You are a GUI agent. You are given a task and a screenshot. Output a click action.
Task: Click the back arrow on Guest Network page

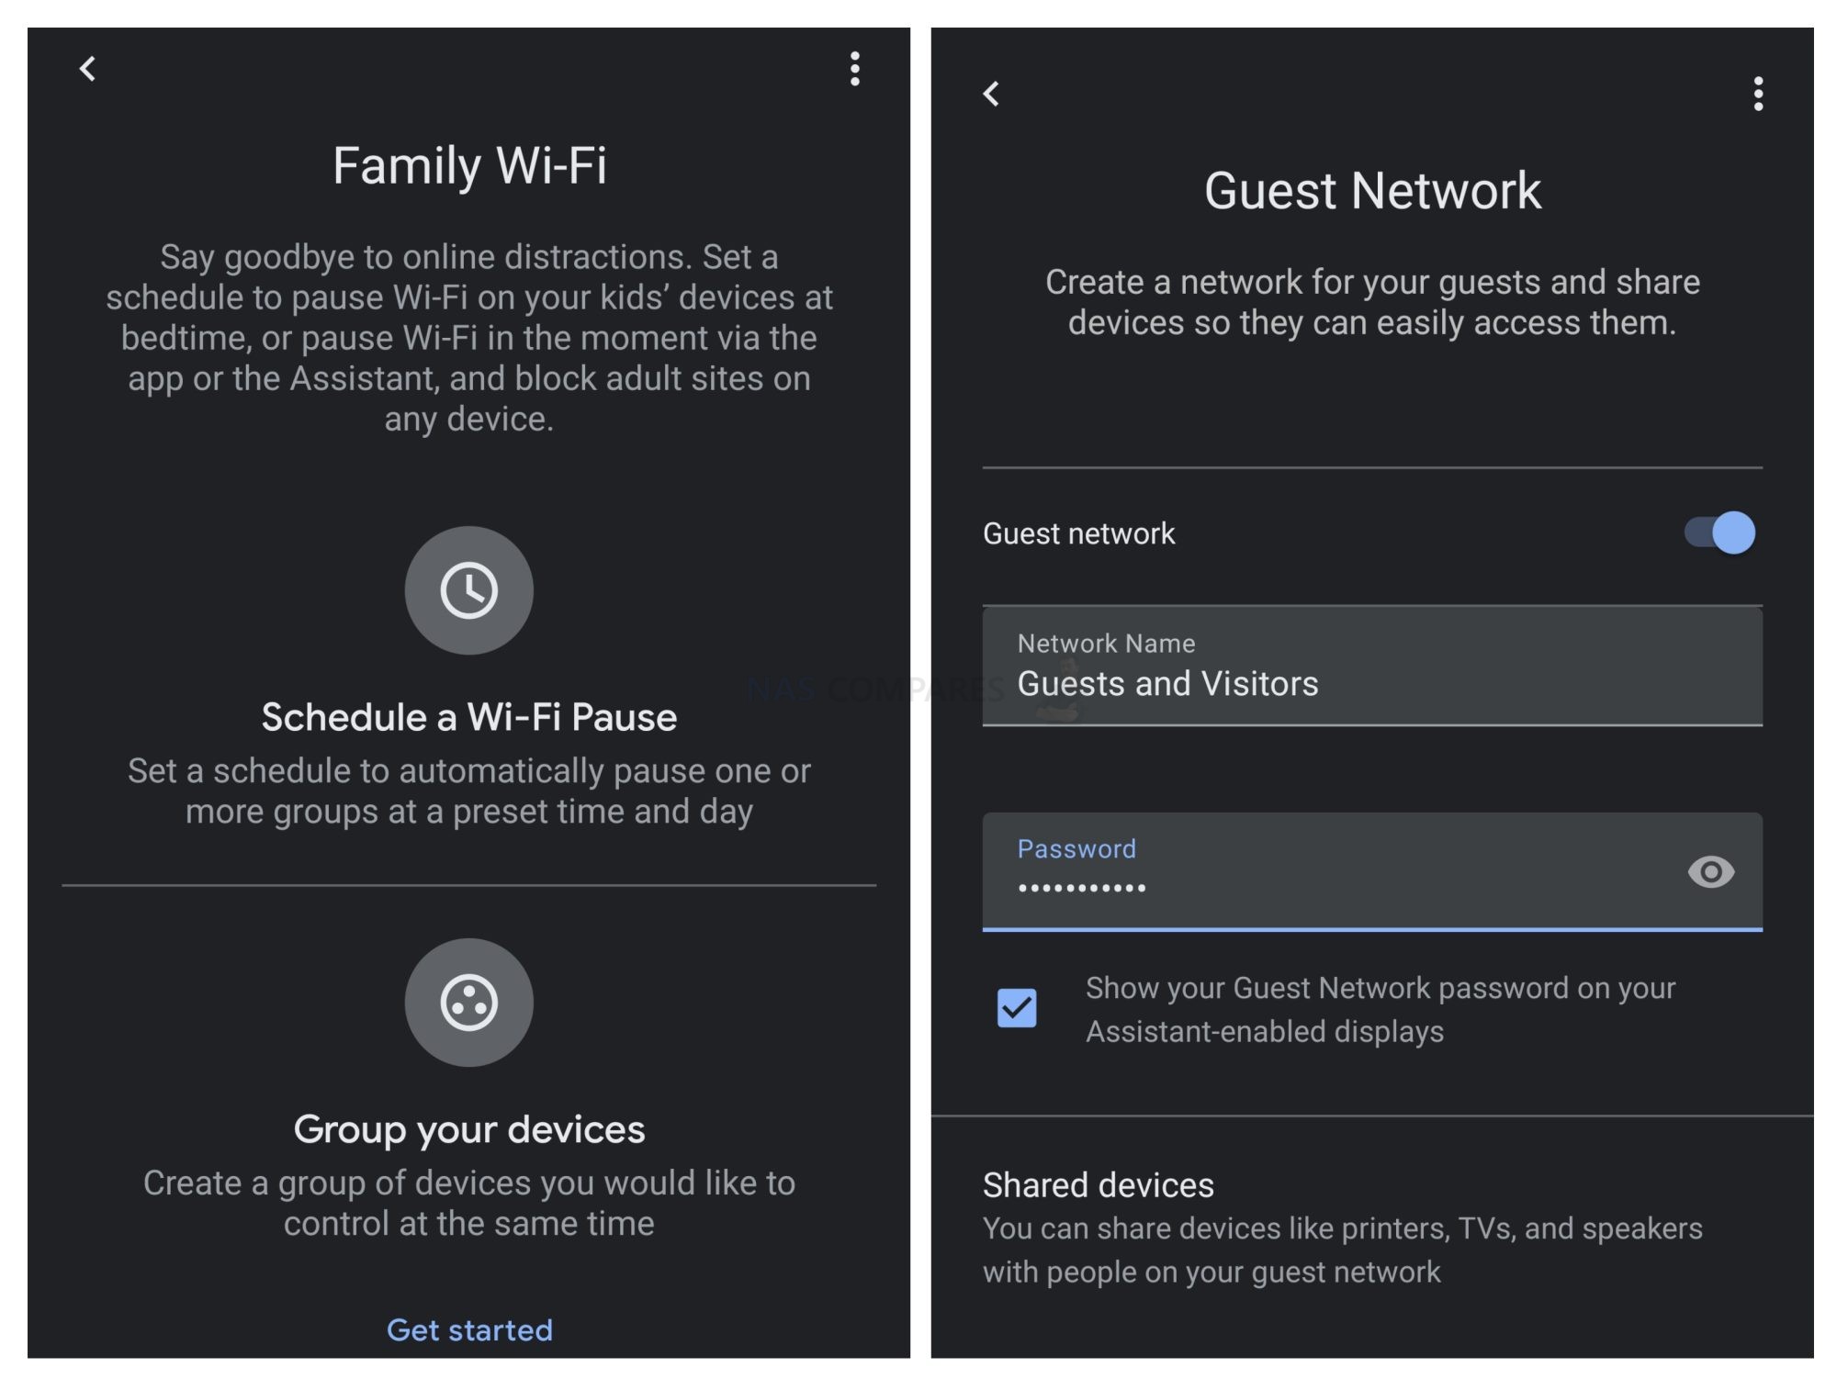[992, 94]
